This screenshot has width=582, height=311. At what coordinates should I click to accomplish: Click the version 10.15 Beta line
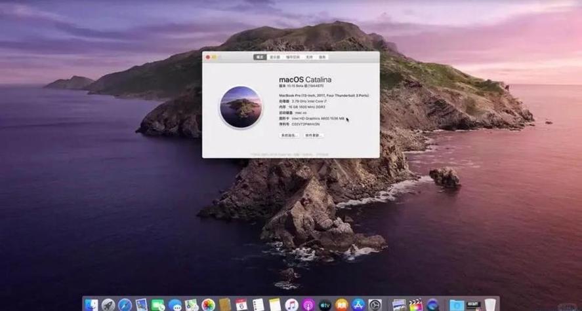pos(301,86)
